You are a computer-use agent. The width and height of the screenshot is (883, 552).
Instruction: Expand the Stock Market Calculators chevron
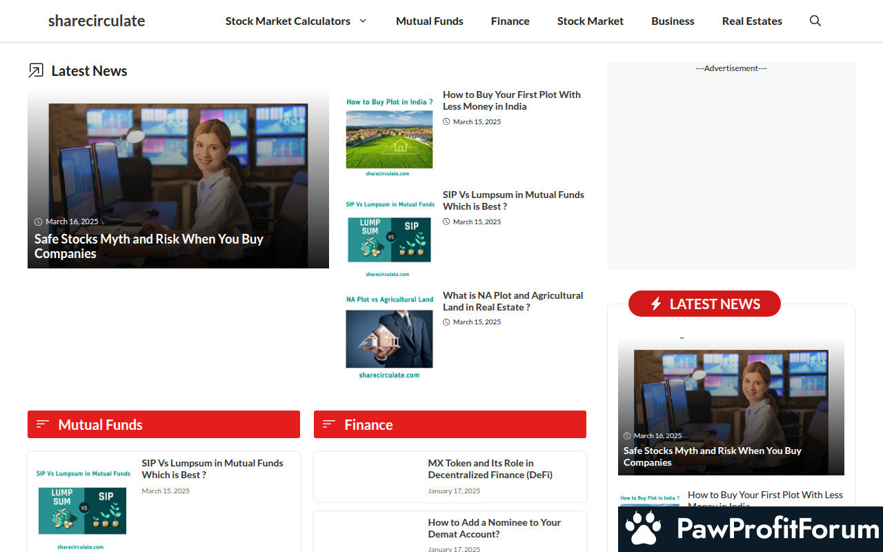coord(363,21)
